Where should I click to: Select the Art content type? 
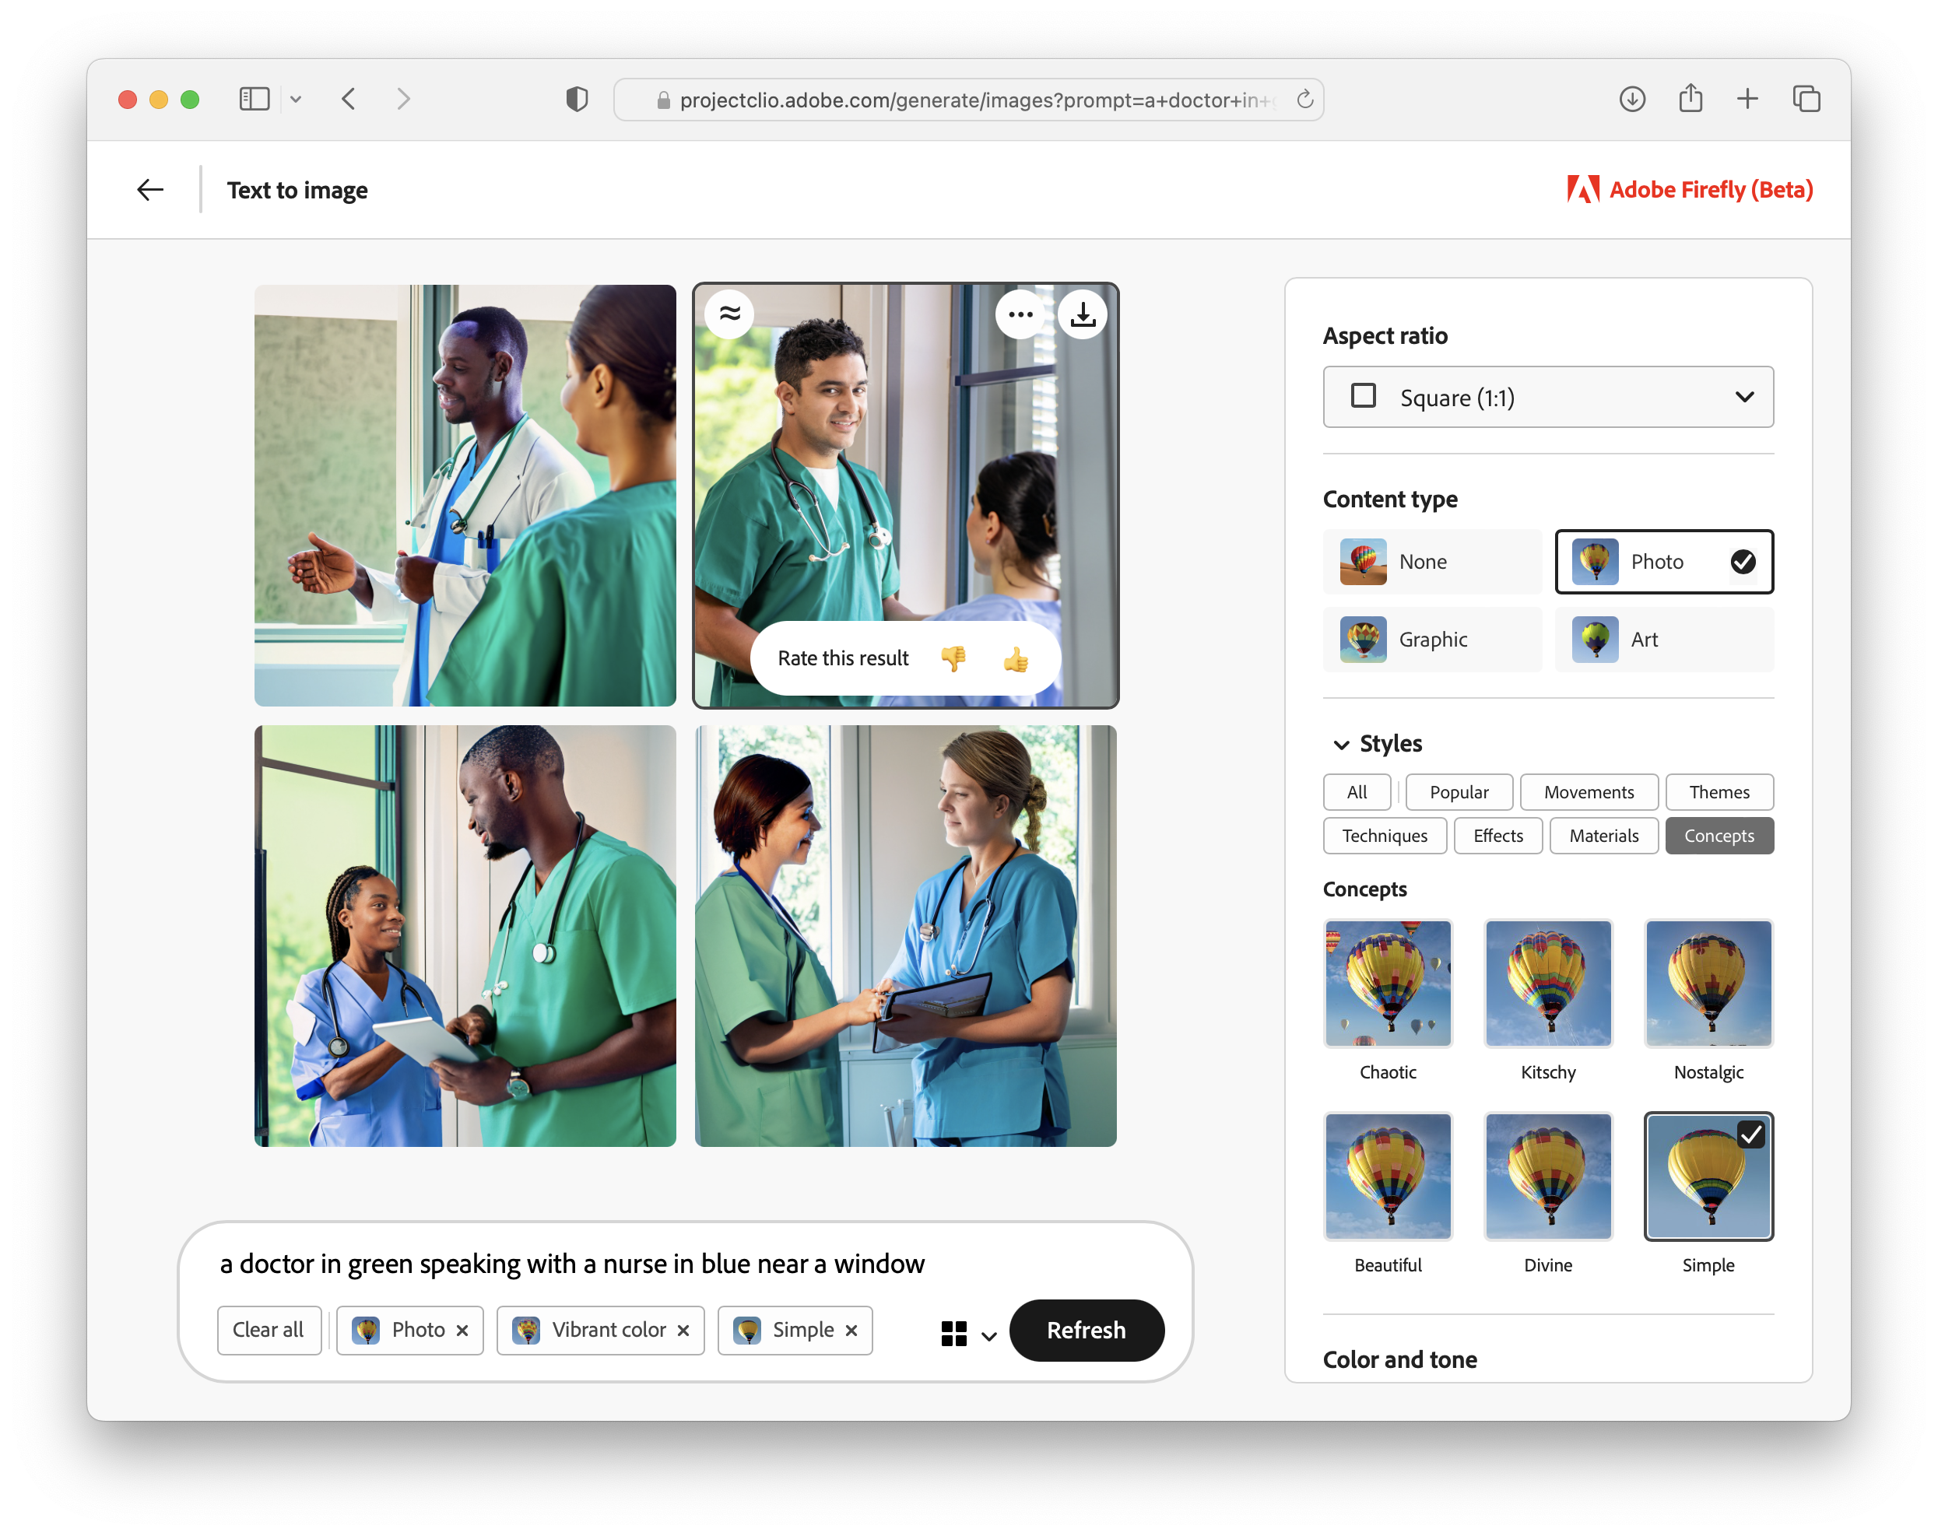(x=1662, y=638)
